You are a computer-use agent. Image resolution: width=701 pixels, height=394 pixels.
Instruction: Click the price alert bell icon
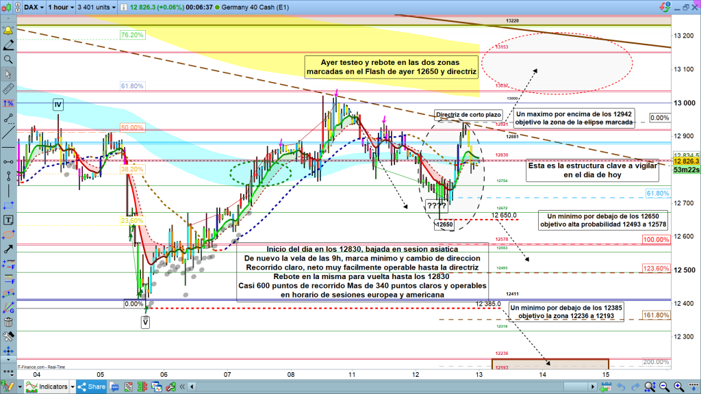pyautogui.click(x=8, y=31)
